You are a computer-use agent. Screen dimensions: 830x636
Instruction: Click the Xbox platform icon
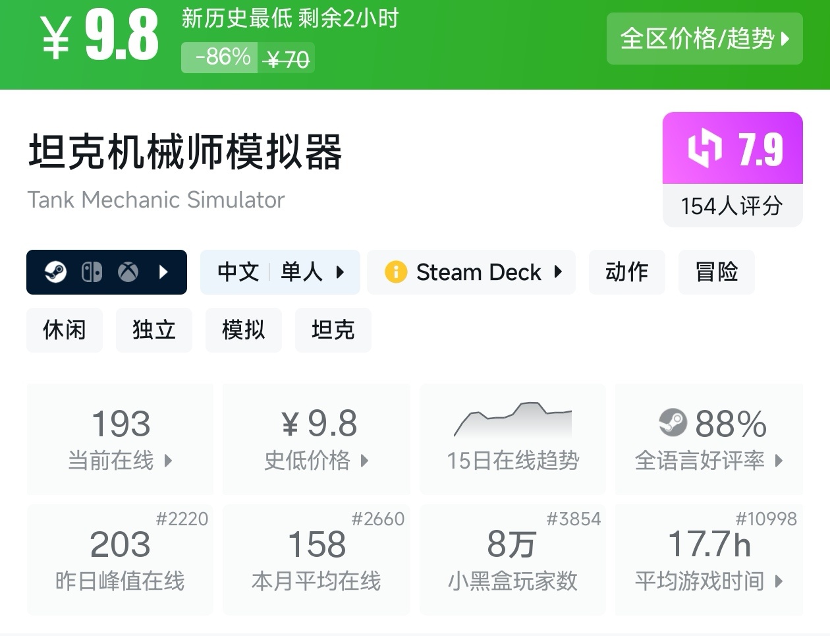128,272
